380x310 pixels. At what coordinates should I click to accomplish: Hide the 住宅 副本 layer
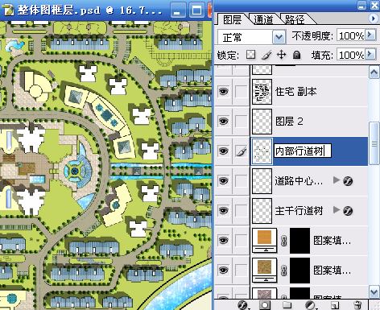coord(223,92)
